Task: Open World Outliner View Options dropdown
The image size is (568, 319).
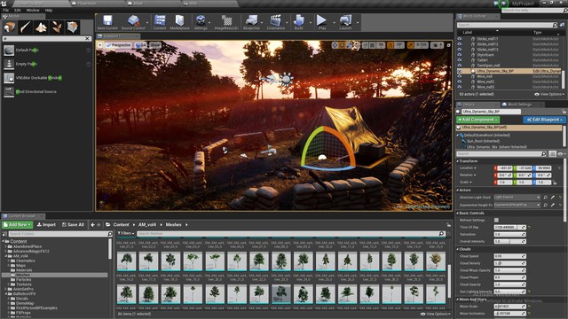Action: [549, 94]
